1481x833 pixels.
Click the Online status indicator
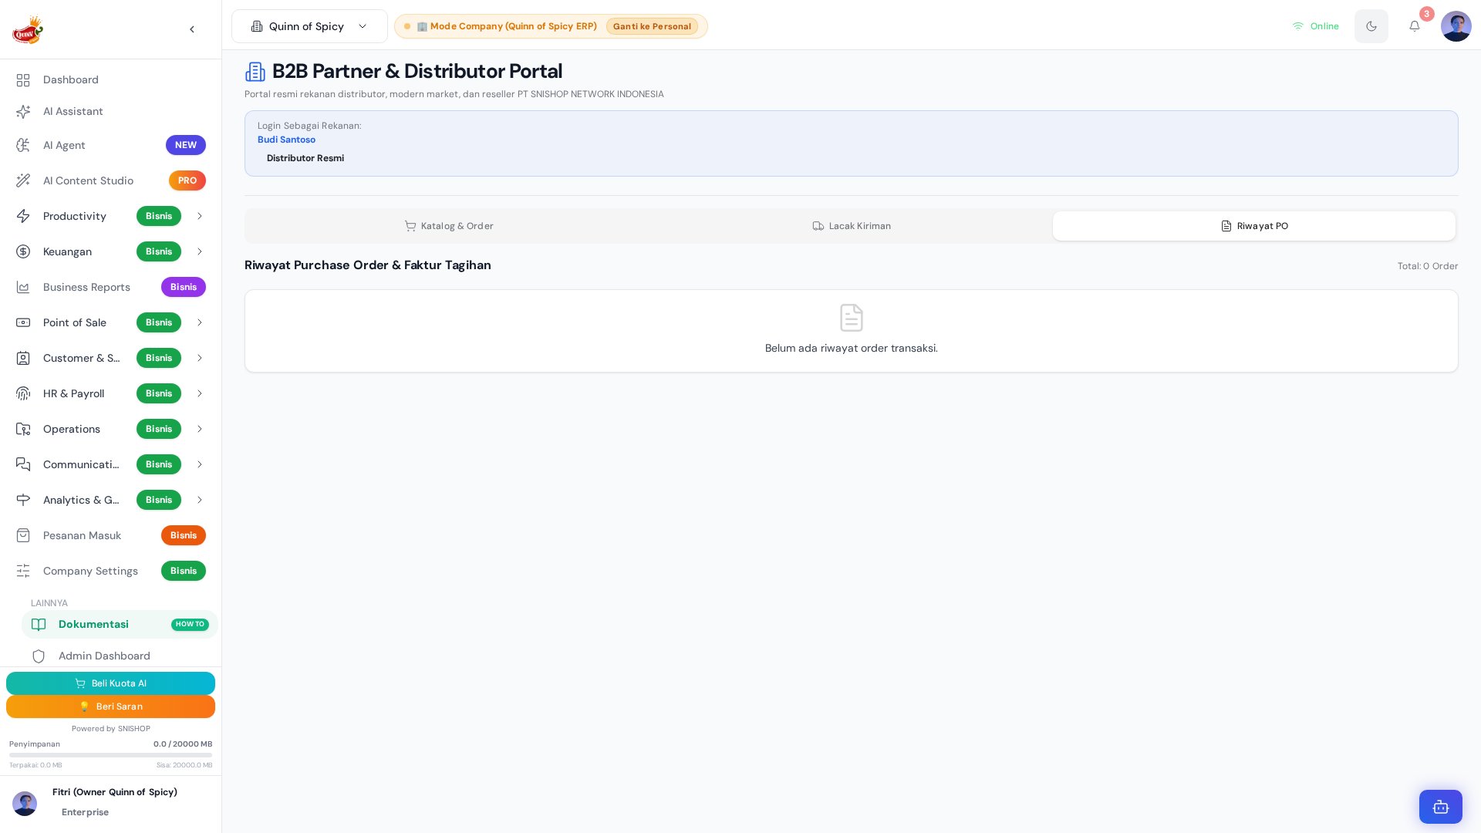[1316, 26]
